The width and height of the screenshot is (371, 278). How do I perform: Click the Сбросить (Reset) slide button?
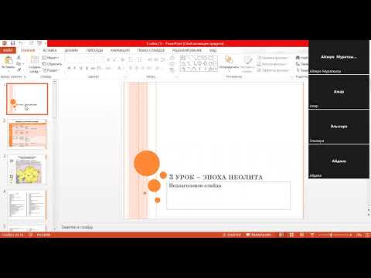(x=52, y=64)
